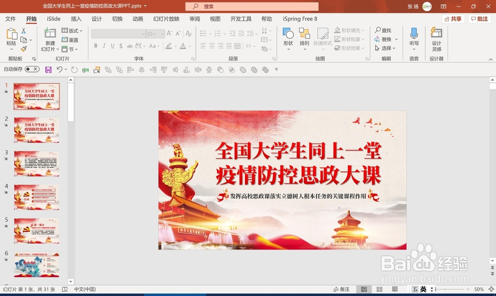The width and height of the screenshot is (496, 296).
Task: Toggle strikethrough formatting
Action: pos(129,46)
